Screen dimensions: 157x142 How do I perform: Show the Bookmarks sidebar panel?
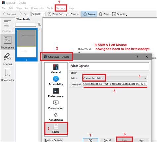(x=7, y=75)
